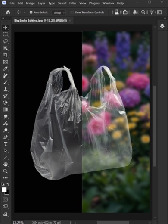
Task: Open the Type menu
Action: (x=52, y=3)
